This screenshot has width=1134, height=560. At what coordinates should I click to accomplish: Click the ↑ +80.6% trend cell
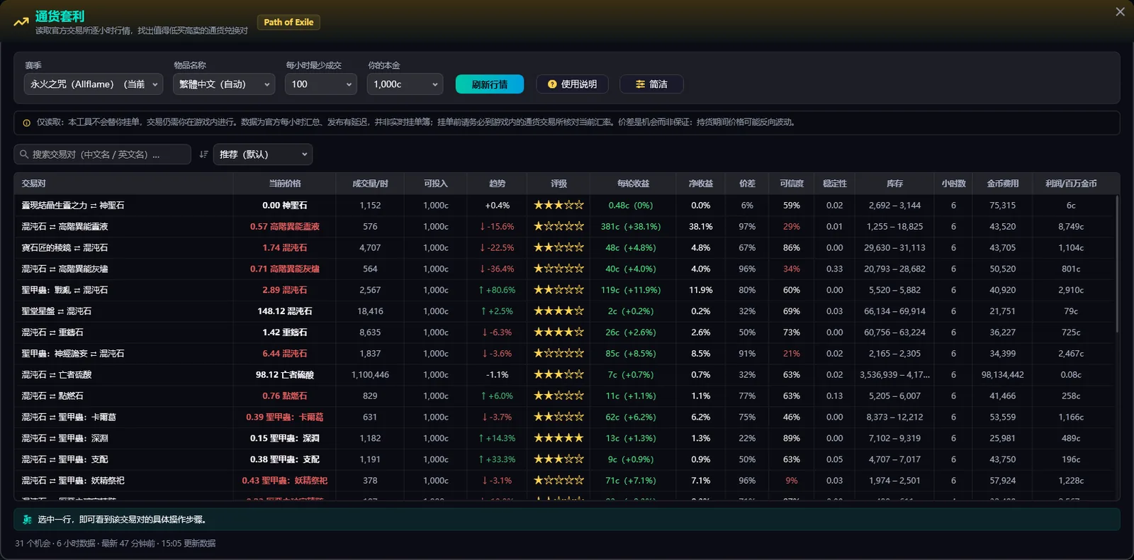497,290
